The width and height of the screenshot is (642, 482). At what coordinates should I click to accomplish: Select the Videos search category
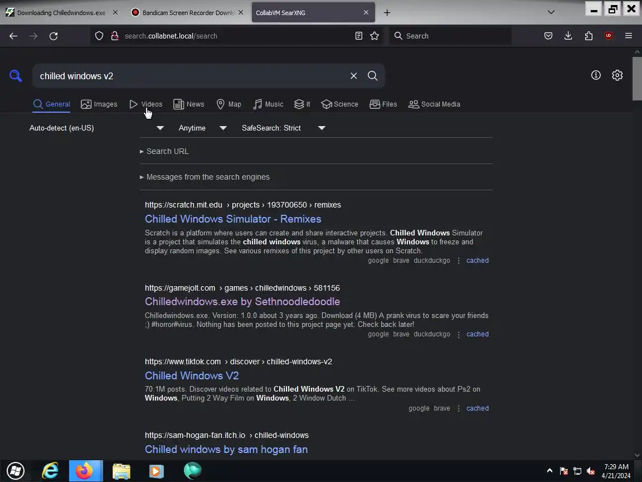[x=146, y=104]
